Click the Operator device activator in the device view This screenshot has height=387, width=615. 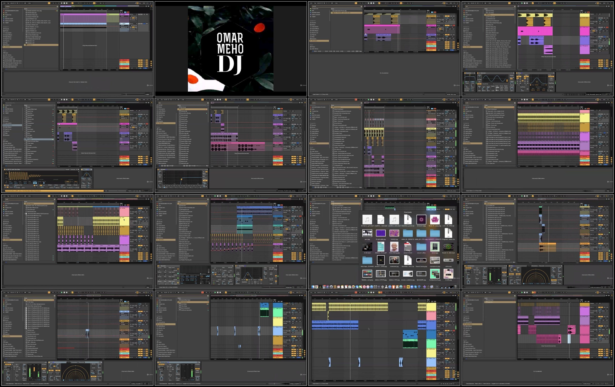158,266
